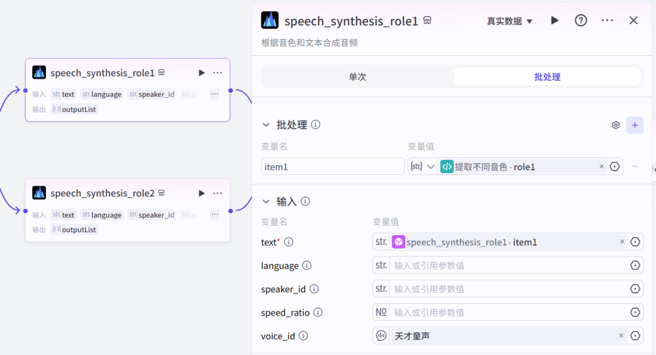Add a new batch variable with plus button
Viewport: 656px width, 355px height.
click(635, 125)
